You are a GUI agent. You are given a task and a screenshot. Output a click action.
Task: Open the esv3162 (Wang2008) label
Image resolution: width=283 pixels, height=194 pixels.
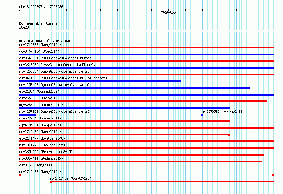tap(36, 165)
